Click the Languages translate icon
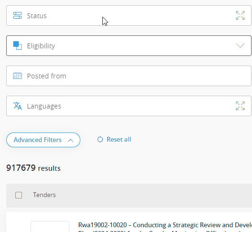252x232 pixels. click(17, 106)
